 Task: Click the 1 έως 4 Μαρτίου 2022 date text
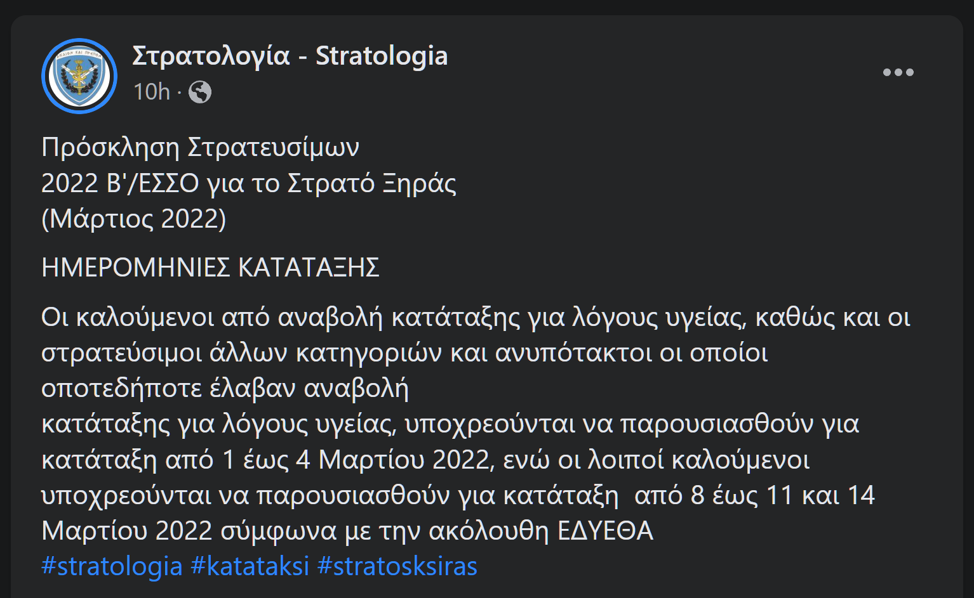click(359, 459)
